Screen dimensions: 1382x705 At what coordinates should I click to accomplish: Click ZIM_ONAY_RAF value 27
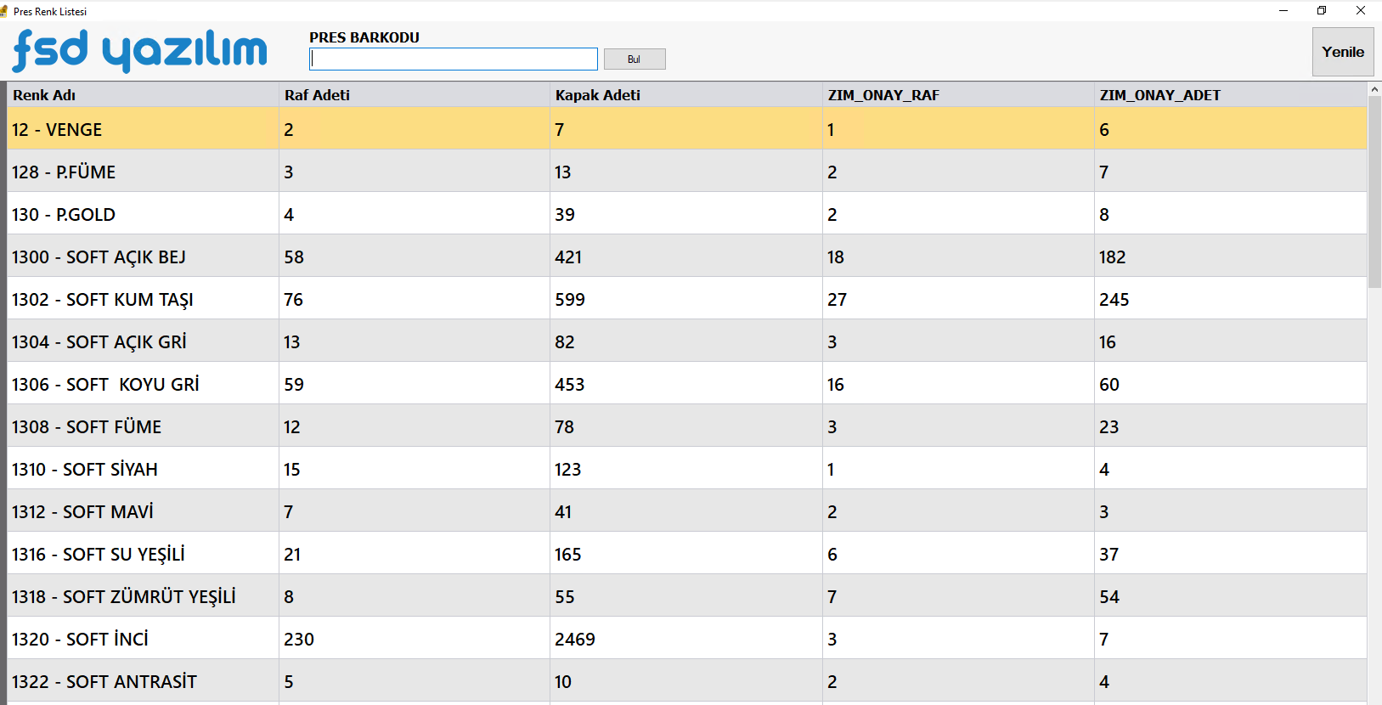coord(838,300)
